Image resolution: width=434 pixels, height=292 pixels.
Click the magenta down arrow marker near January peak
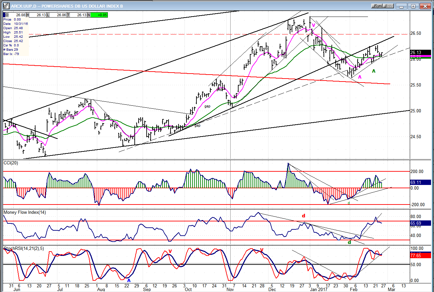[313, 25]
